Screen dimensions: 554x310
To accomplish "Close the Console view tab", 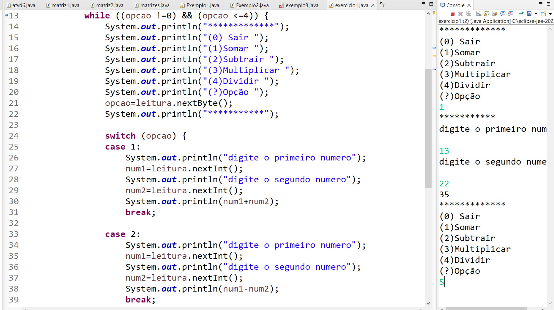I will pos(469,5).
